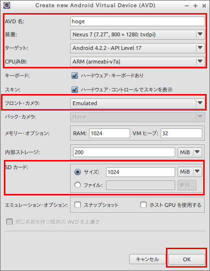This screenshot has height=271, width=210.
Task: Click the RAM field showing 1024
Action: (x=109, y=133)
